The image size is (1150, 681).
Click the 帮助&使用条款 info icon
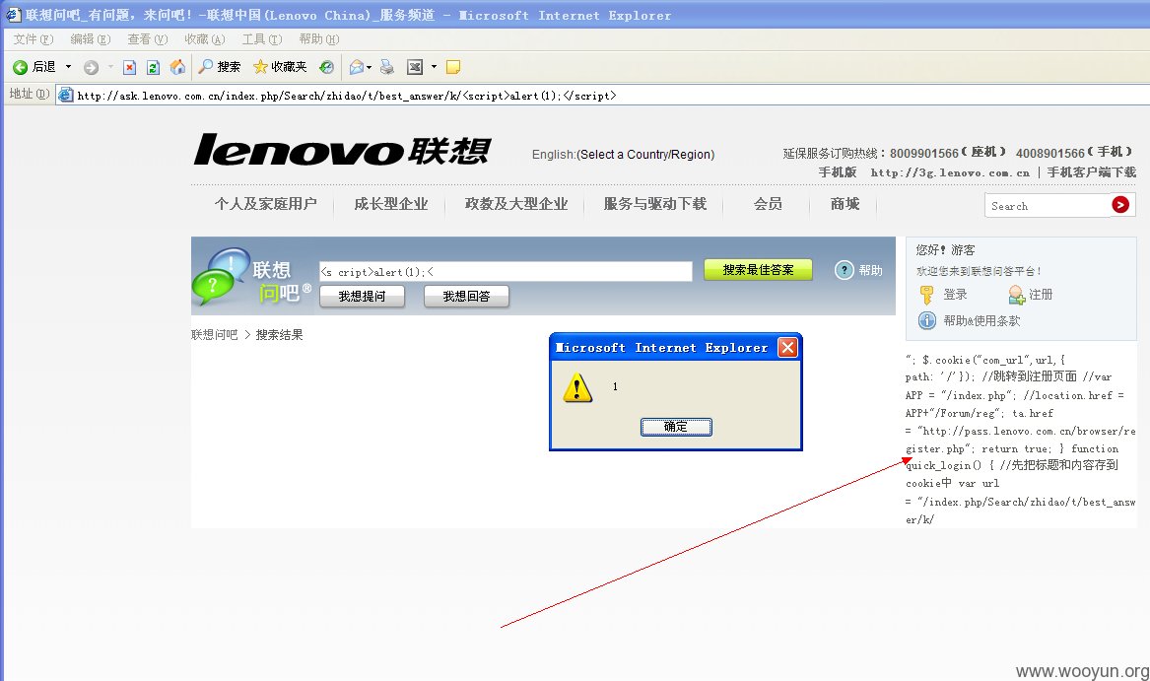pos(927,320)
